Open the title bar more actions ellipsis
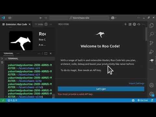The height and width of the screenshot is (117, 156). pos(139,18)
